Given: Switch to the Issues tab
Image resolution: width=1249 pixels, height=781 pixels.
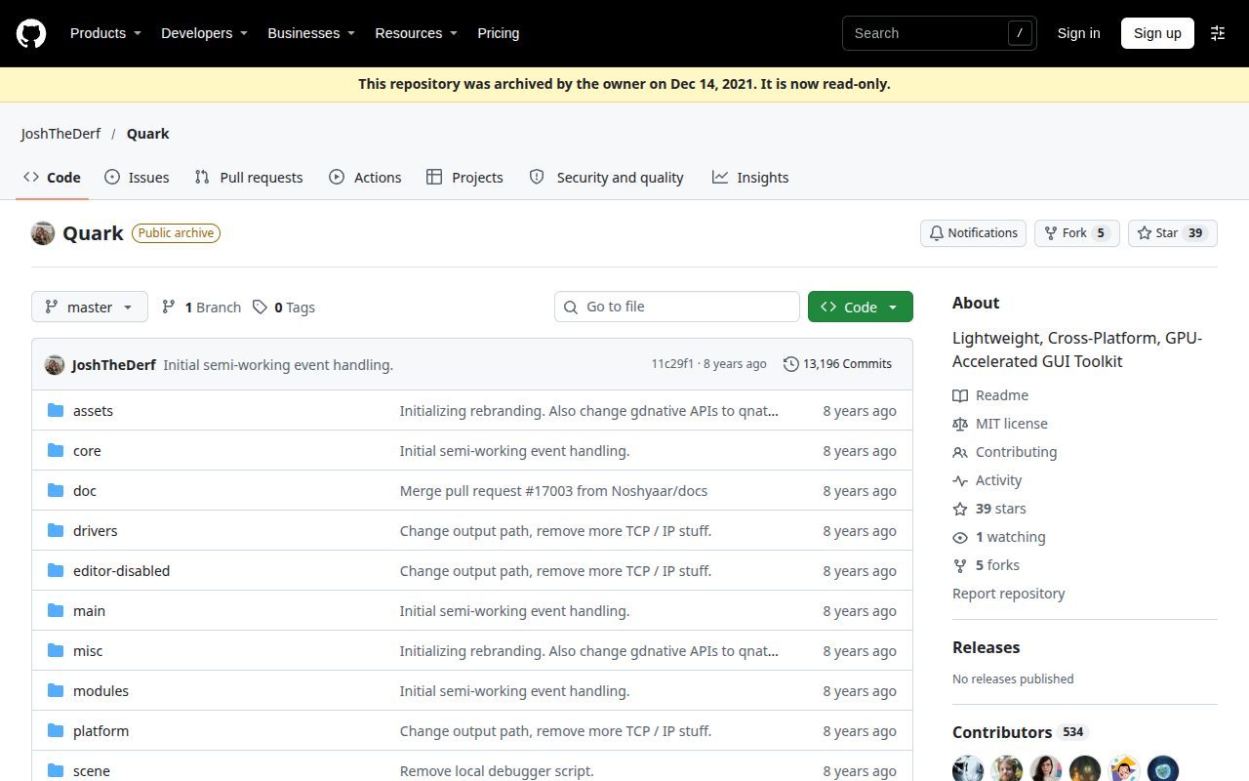Looking at the screenshot, I should tap(137, 178).
